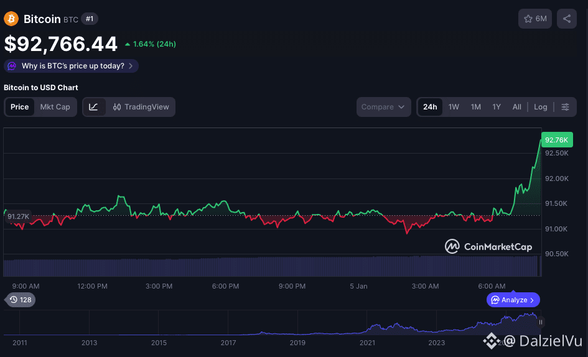Select the 1W time range tab
The image size is (588, 357).
click(x=454, y=107)
